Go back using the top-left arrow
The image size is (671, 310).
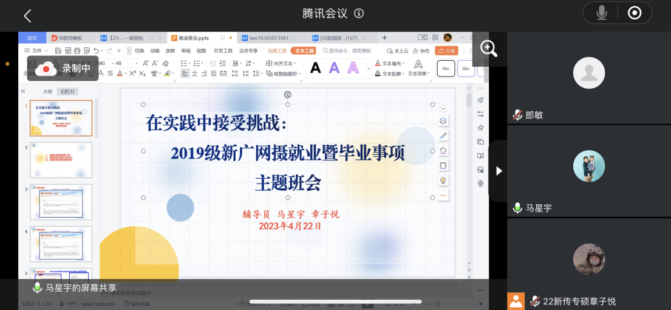(x=27, y=16)
